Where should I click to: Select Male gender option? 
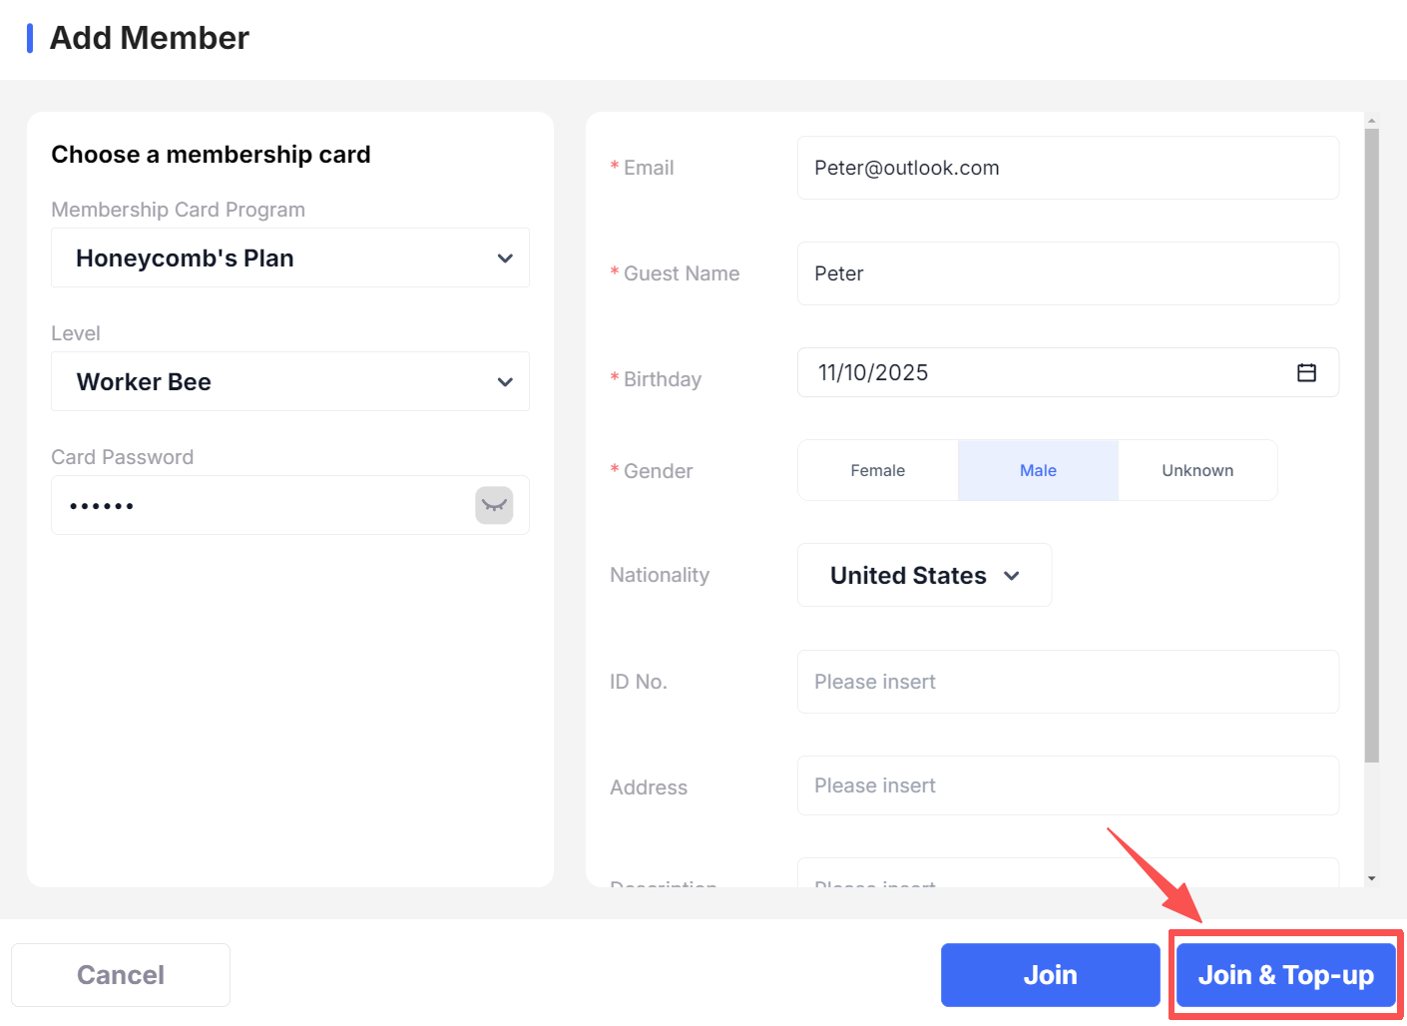coord(1038,470)
